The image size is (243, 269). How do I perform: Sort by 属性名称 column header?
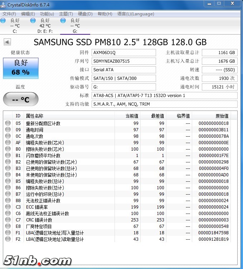point(34,116)
